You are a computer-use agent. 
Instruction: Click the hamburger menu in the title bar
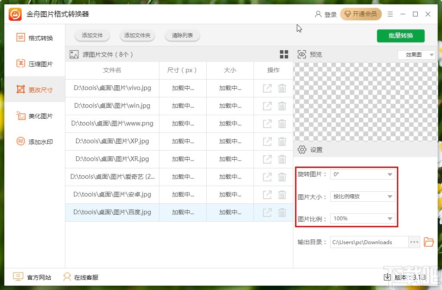click(x=390, y=14)
